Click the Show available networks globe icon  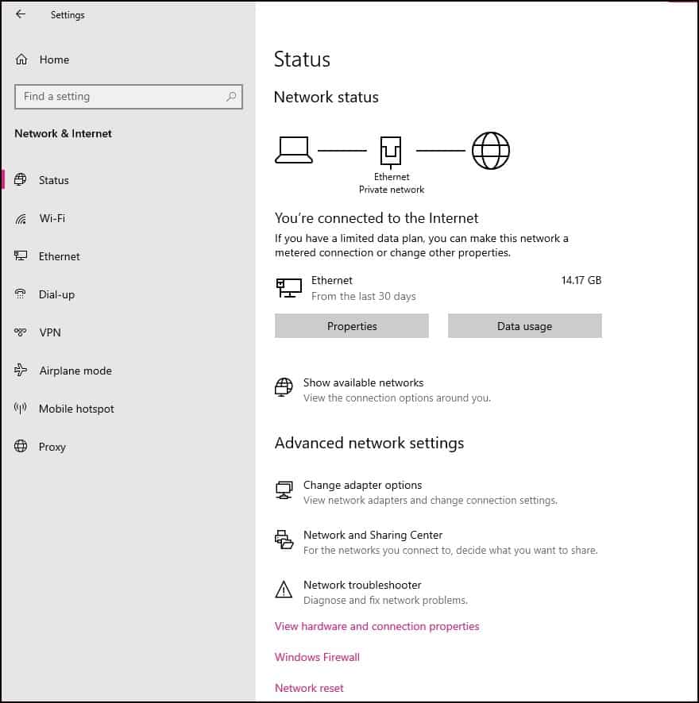[284, 387]
